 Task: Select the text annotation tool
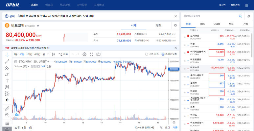pyautogui.click(x=7, y=81)
